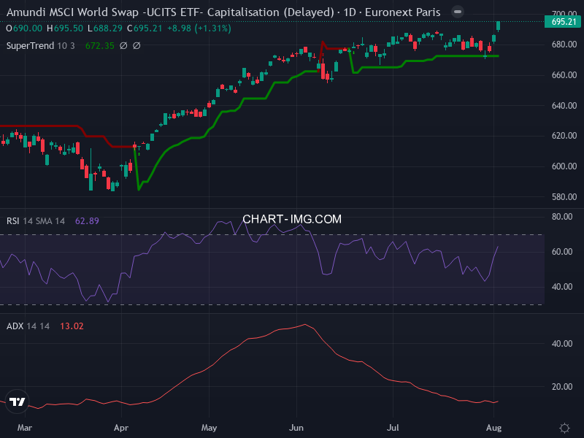Select the 695.21 current price label
Screen dimensions: 584x438
(564, 22)
